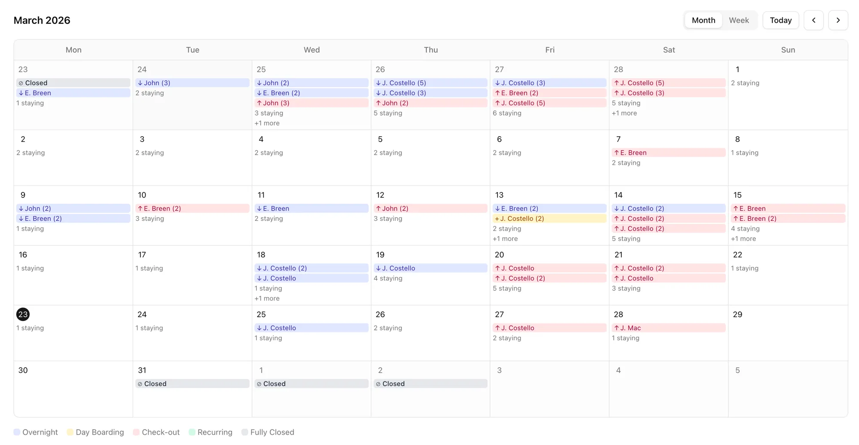Click the up-arrow check-out icon on J. Costello March 28
Screen dimensions: 859x445
(616, 82)
